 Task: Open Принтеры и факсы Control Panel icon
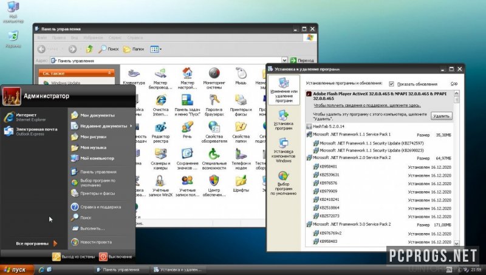pos(241,105)
